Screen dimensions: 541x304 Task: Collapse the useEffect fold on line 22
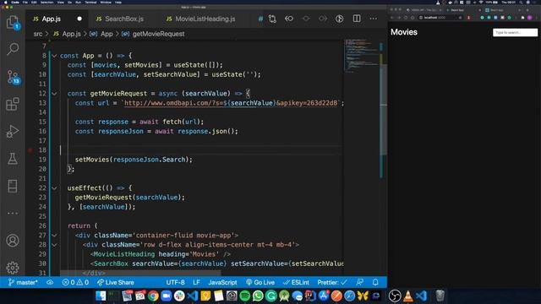[x=54, y=188]
